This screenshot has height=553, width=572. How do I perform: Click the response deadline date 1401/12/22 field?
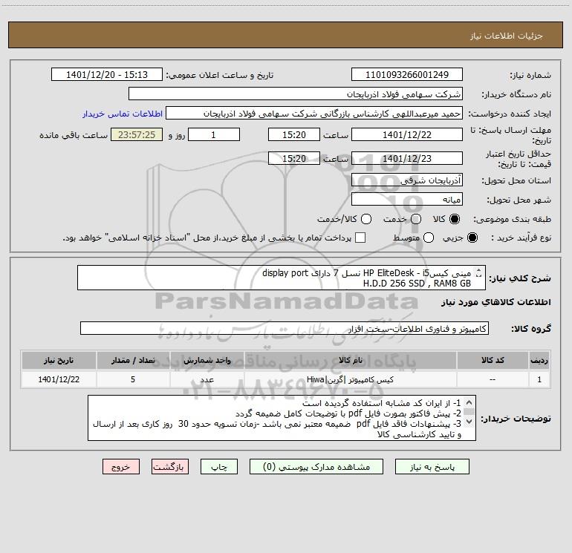[407, 134]
